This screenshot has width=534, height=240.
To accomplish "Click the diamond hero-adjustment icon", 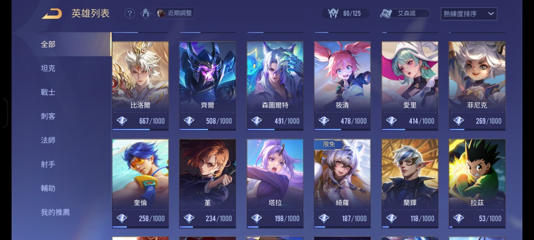I will (146, 13).
